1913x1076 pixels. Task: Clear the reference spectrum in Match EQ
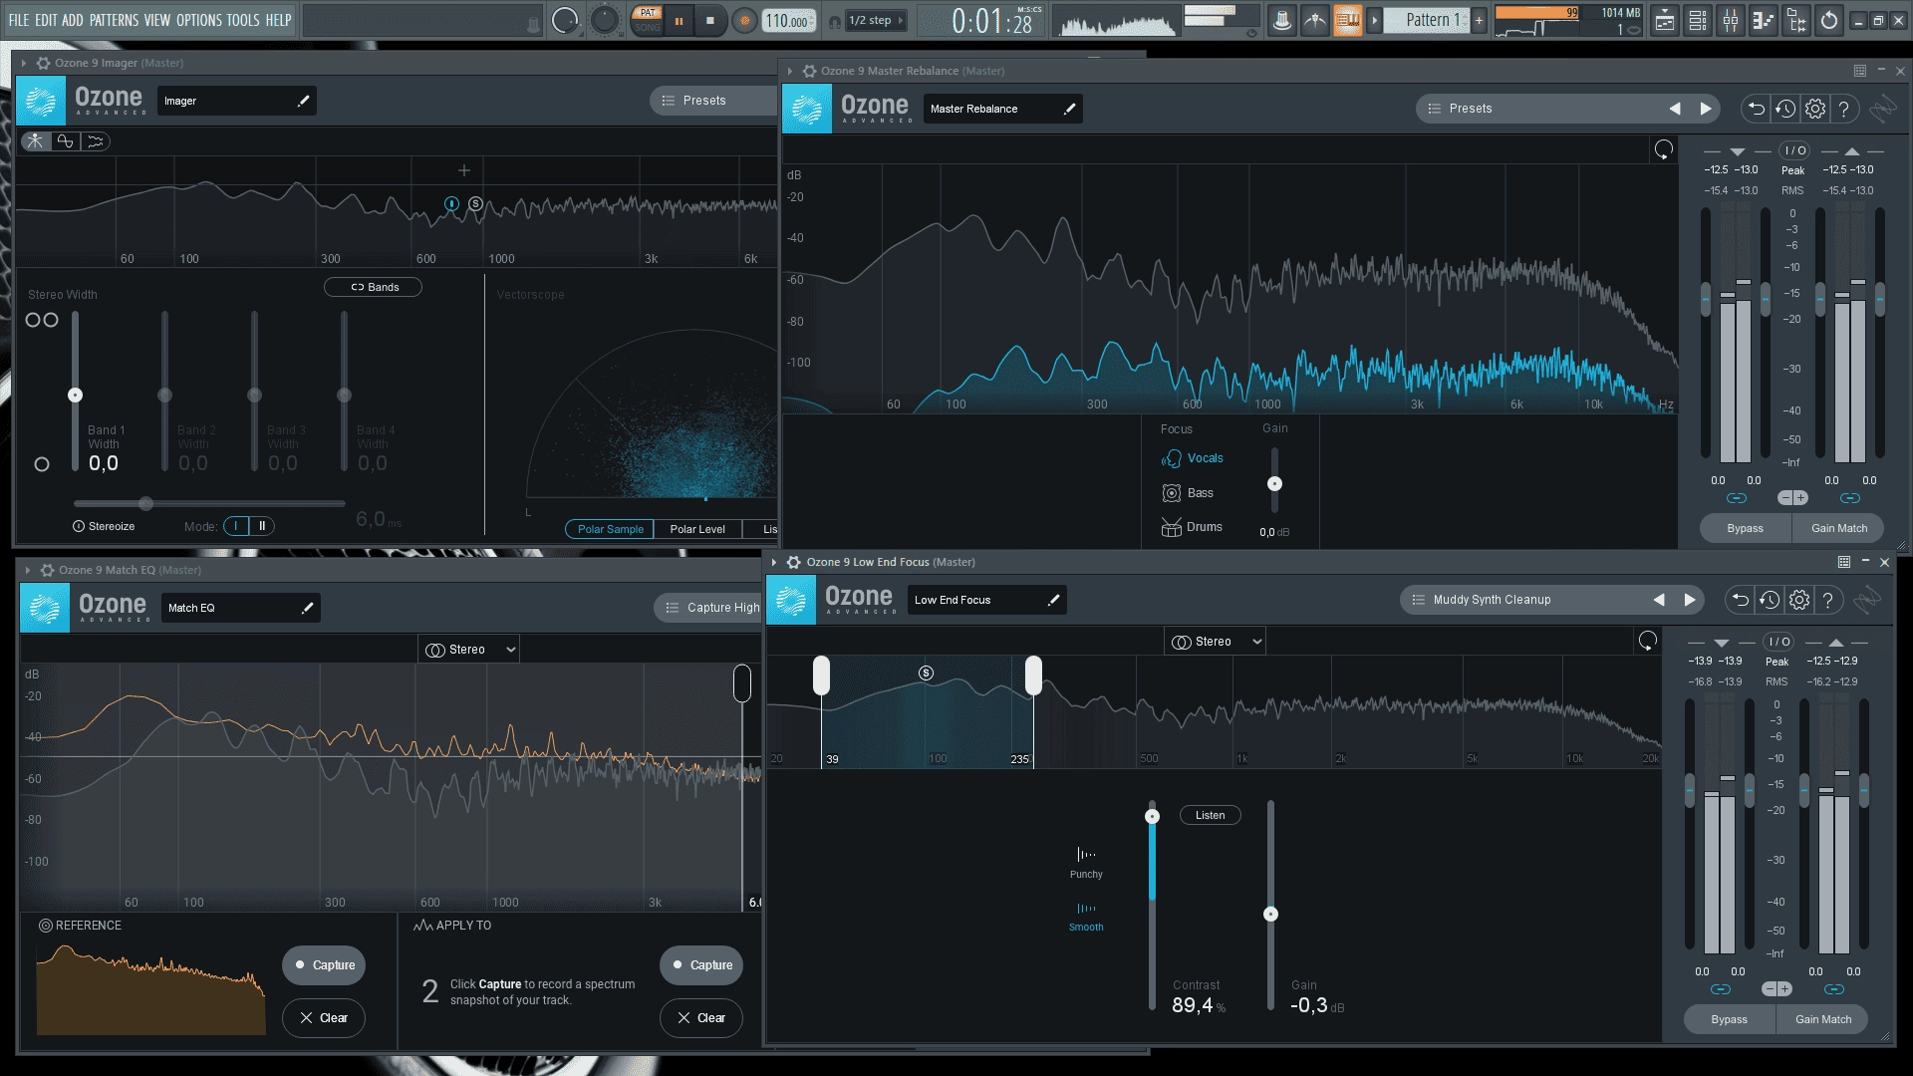pos(324,1018)
